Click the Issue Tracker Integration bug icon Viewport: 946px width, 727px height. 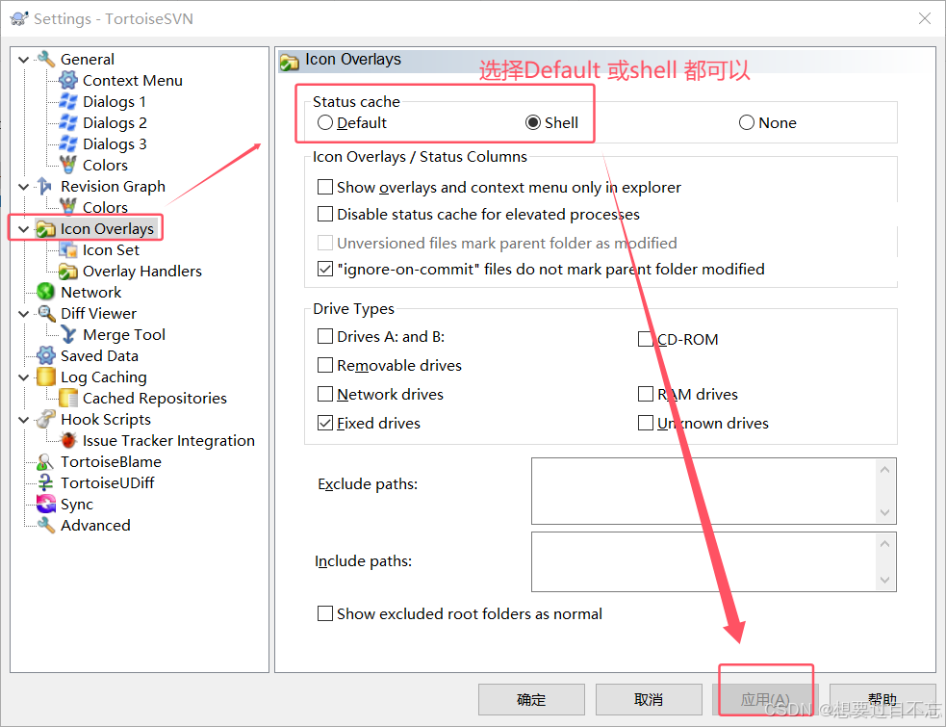(x=68, y=440)
